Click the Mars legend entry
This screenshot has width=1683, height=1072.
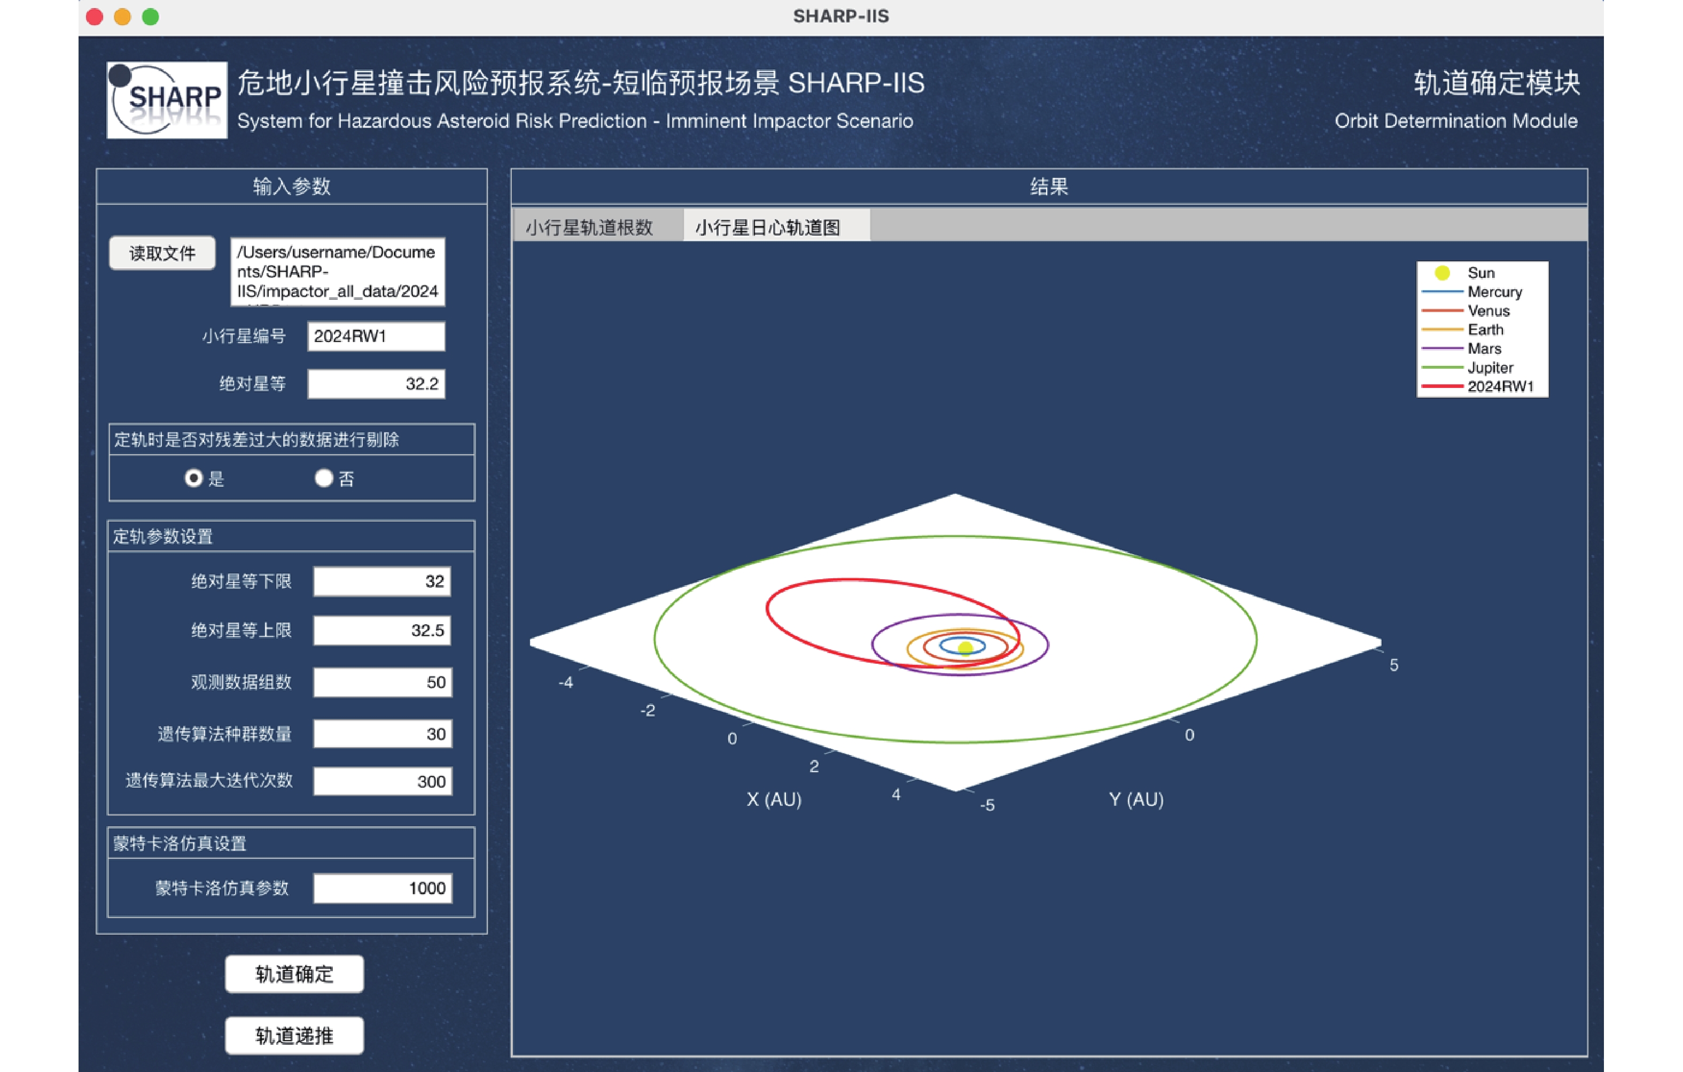tap(1461, 348)
